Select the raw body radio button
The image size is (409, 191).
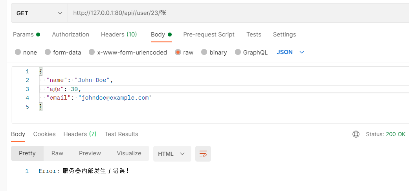pyautogui.click(x=178, y=52)
